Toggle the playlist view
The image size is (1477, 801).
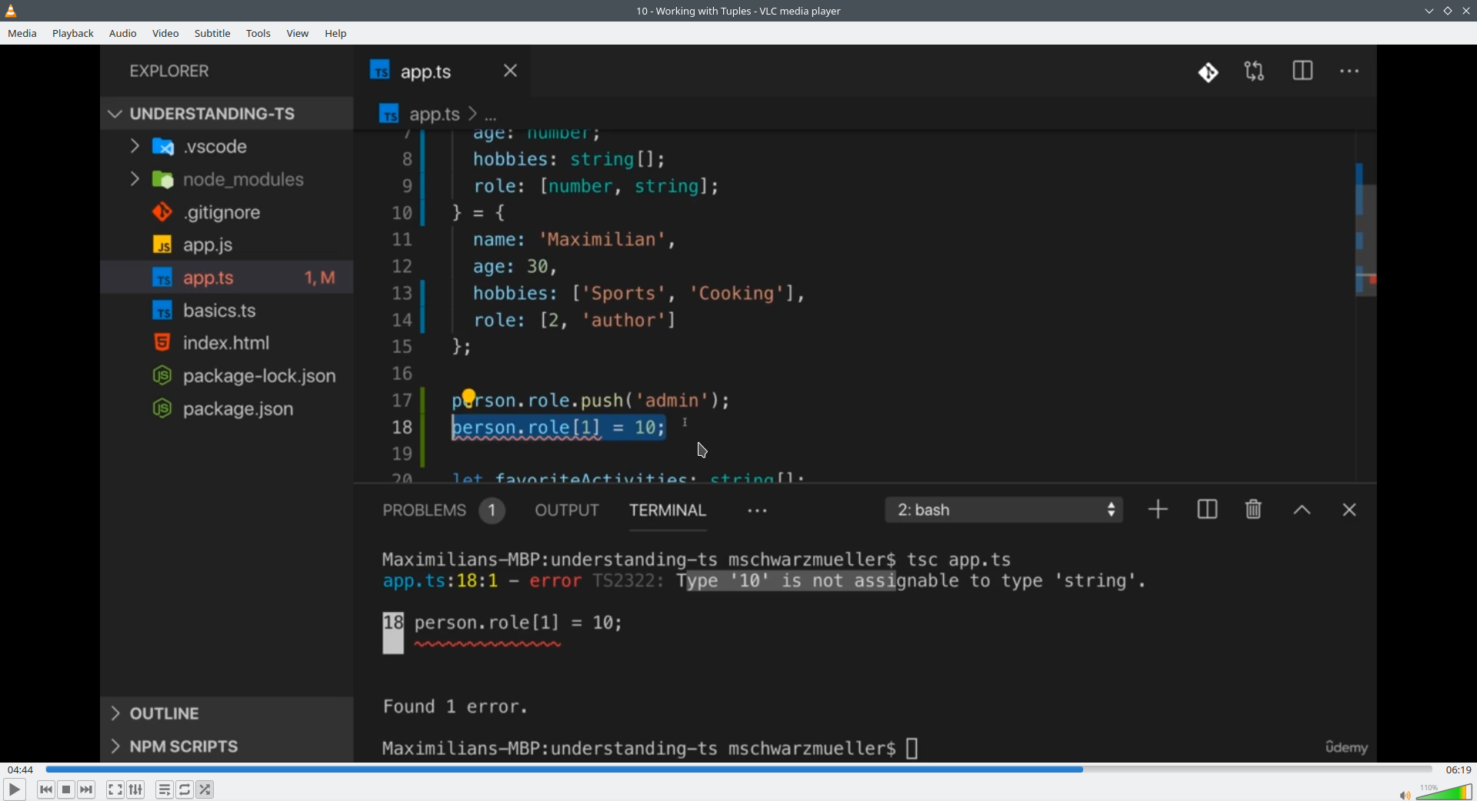pos(165,789)
